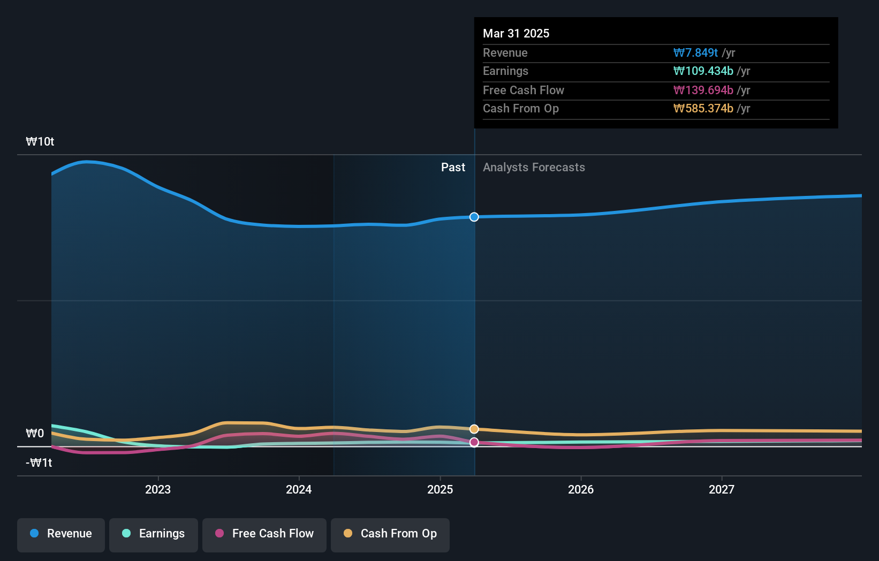
Task: Click the pink dot in Free Cash Flow legend
Action: 219,533
